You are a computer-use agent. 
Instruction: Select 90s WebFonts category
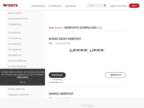[x=15, y=55]
